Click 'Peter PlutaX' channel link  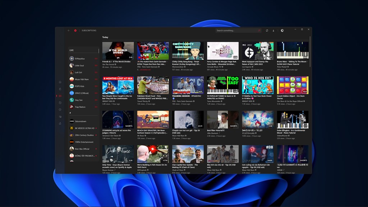282,67
